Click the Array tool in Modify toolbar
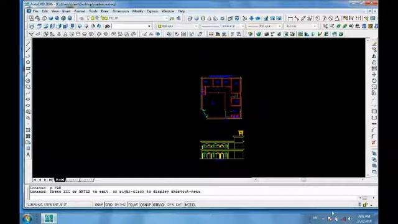 pyautogui.click(x=374, y=68)
